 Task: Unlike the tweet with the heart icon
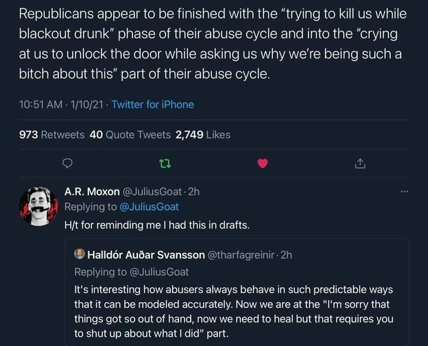262,163
